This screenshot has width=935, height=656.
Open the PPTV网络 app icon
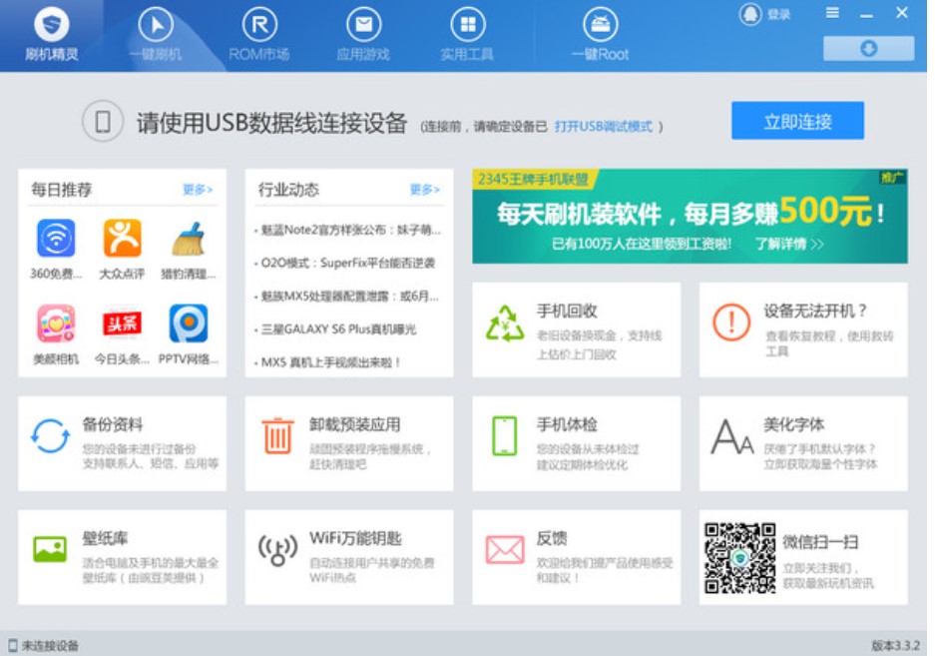coord(189,323)
